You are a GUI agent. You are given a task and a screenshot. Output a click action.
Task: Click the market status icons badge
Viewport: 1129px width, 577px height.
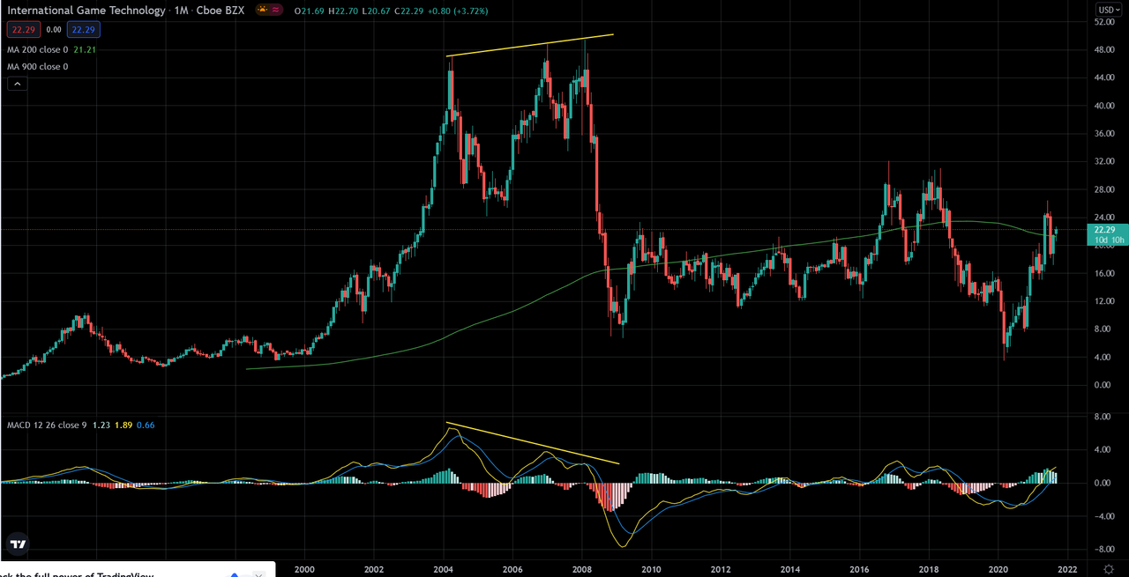click(x=269, y=11)
